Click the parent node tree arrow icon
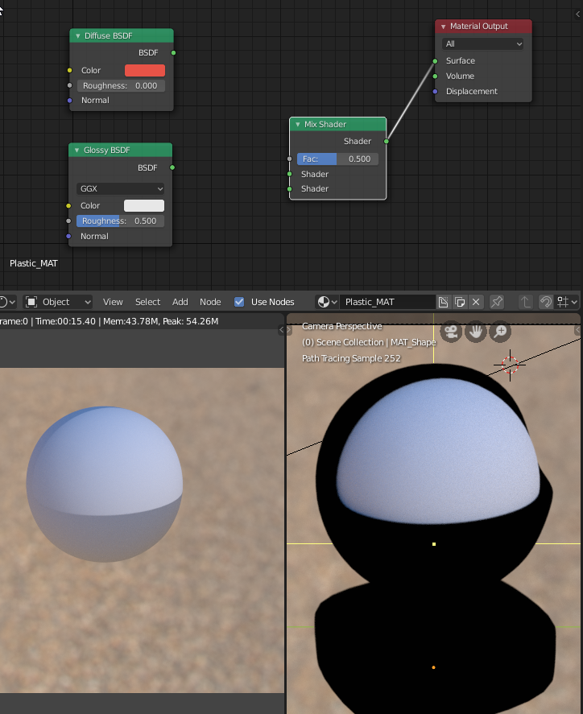This screenshot has height=714, width=583. pyautogui.click(x=525, y=302)
